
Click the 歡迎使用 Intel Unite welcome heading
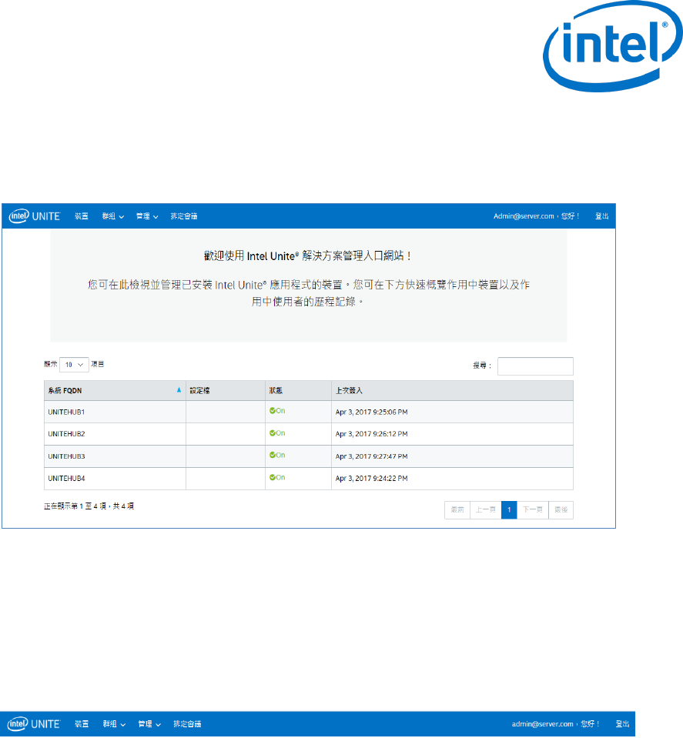click(x=309, y=255)
